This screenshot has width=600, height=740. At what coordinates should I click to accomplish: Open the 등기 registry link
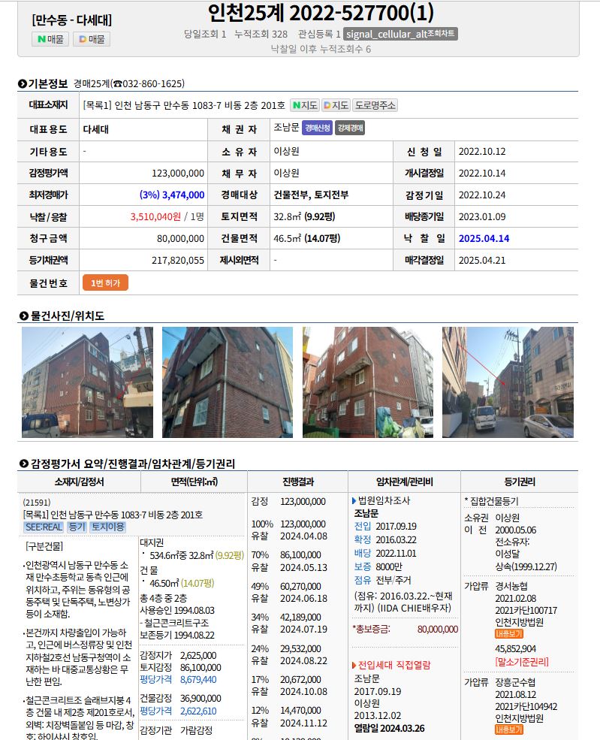[77, 527]
